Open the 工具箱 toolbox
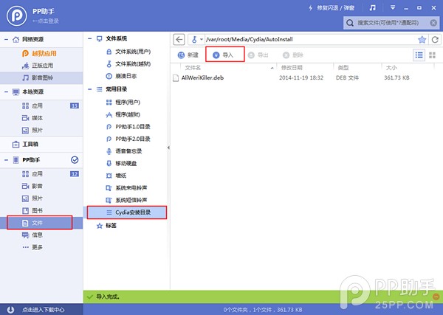443x315 pixels. point(25,145)
